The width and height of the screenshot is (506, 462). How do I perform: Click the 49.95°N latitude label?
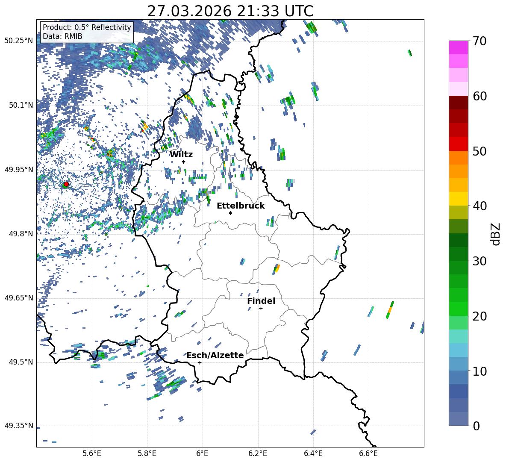pyautogui.click(x=18, y=169)
